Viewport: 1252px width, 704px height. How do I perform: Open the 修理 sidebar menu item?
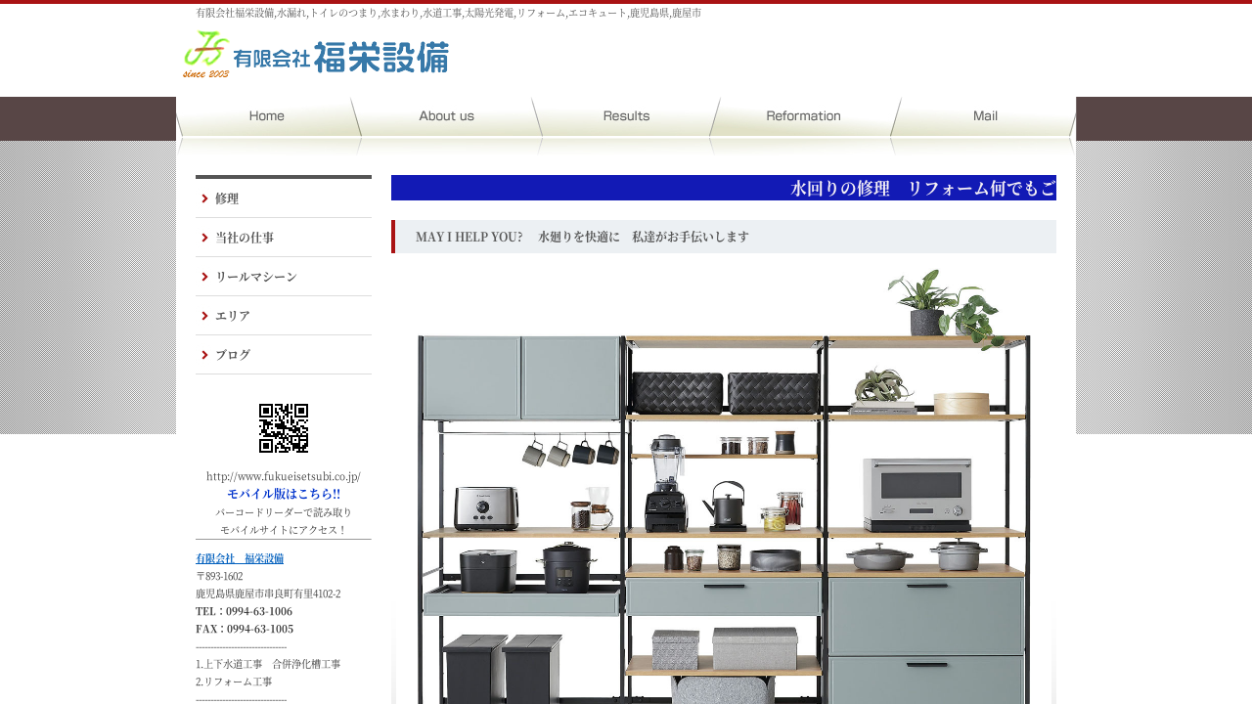228,198
